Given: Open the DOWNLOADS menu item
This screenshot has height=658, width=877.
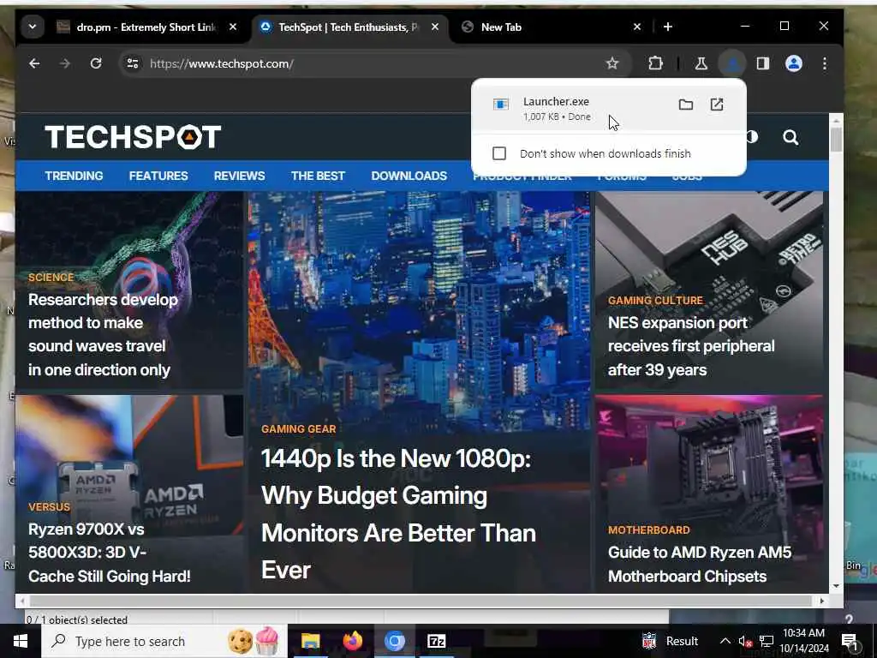Looking at the screenshot, I should tap(409, 176).
